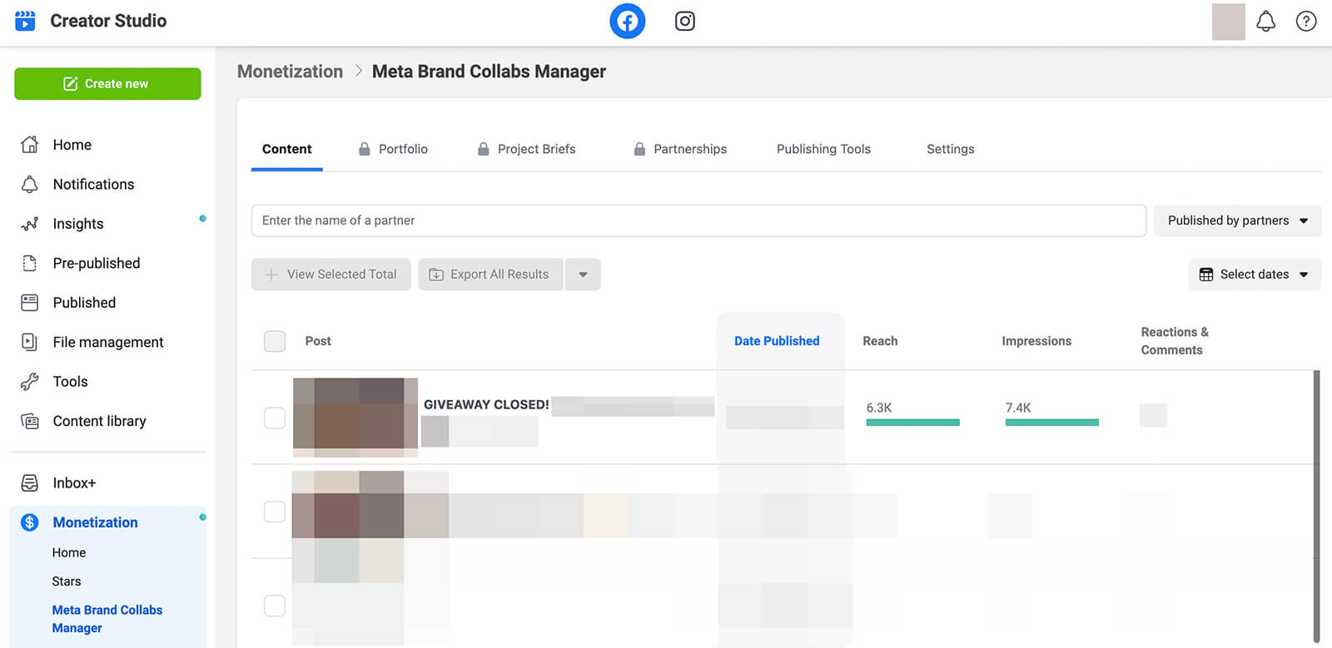Click the export icon in Export All Results
The height and width of the screenshot is (648, 1332).
[436, 275]
